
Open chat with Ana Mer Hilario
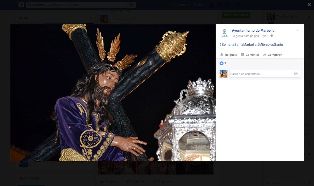pyautogui.click(x=287, y=16)
